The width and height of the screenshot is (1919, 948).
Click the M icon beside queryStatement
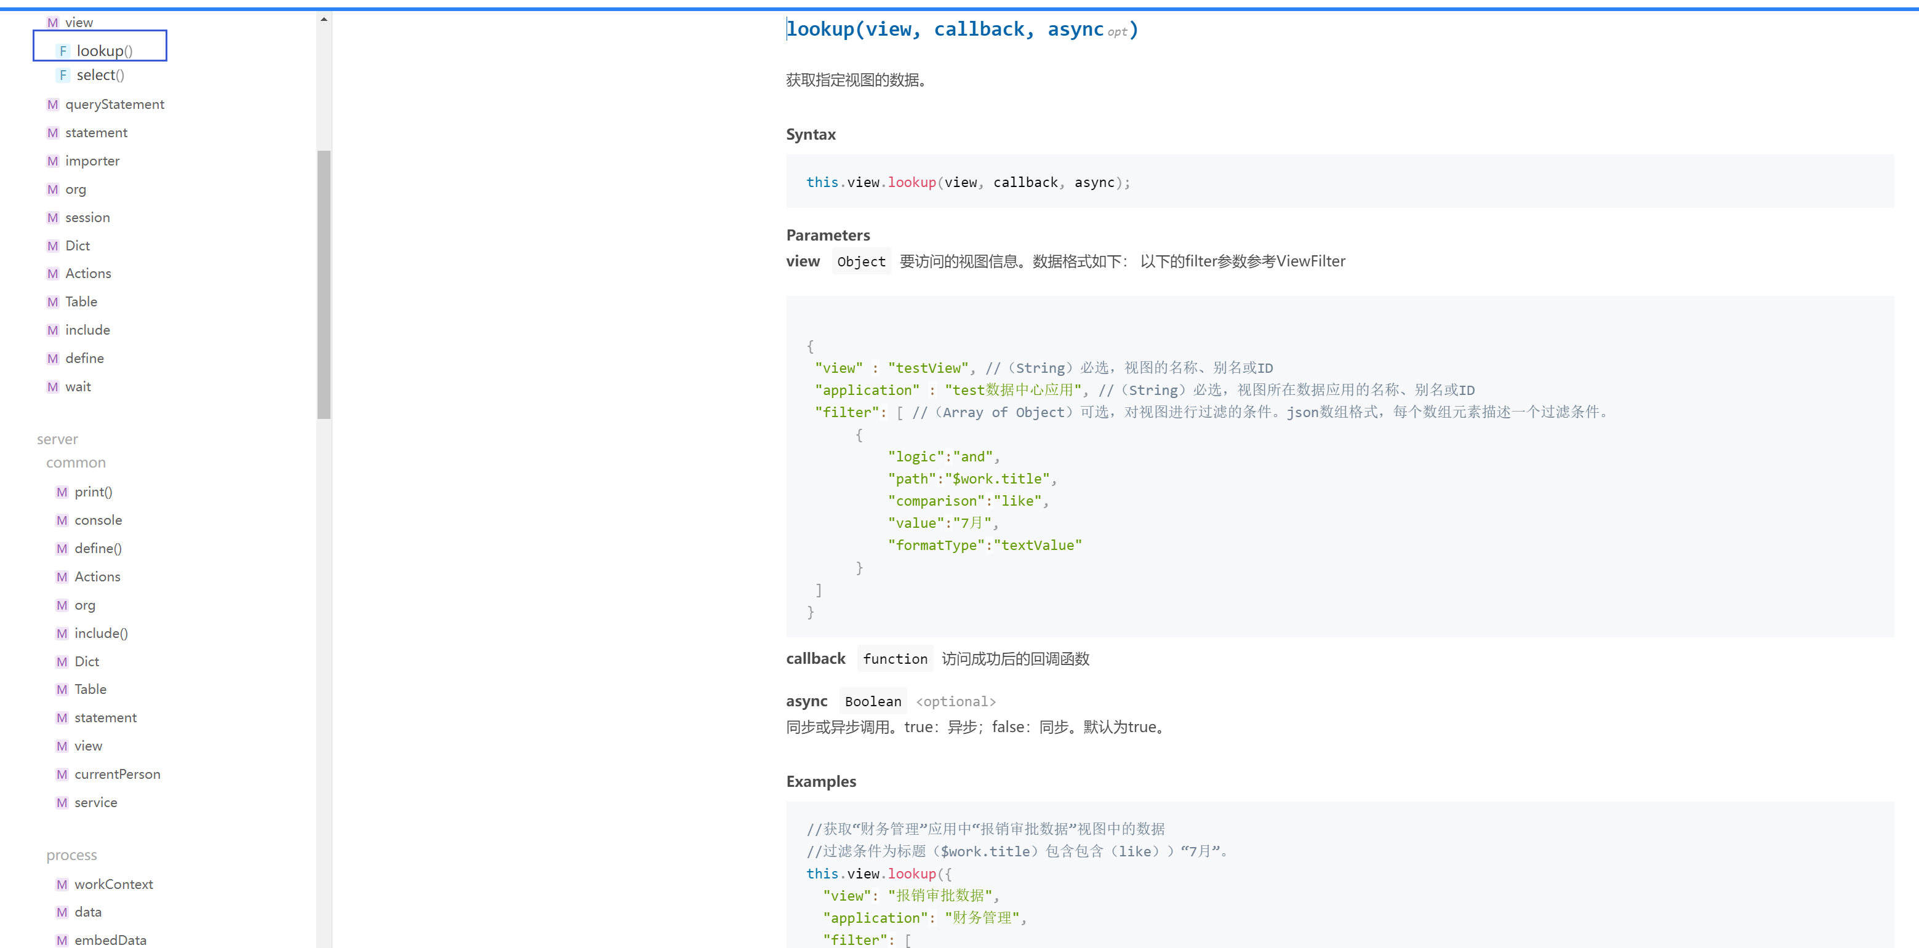52,105
